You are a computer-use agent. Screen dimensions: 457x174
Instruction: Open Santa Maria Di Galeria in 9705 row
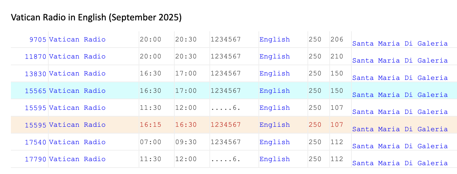coord(400,43)
